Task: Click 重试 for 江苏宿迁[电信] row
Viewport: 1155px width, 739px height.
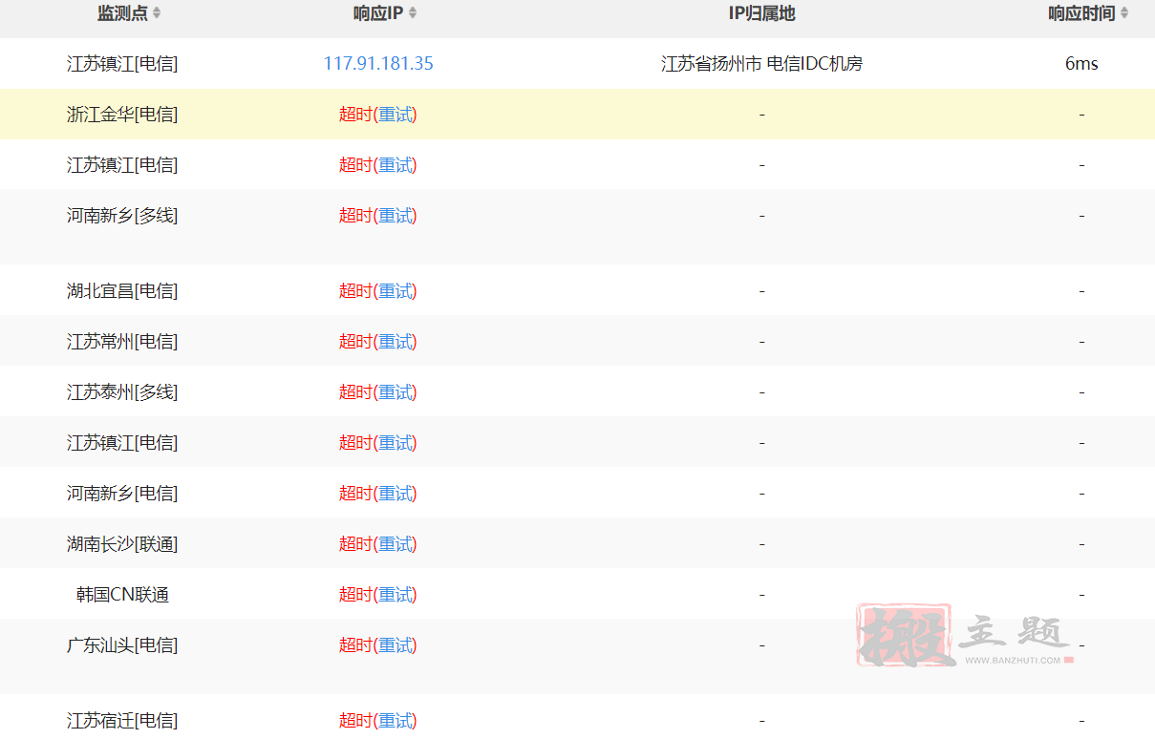Action: click(396, 721)
